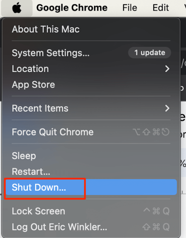
Task: Open the Google Chrome application menu
Action: 72,8
